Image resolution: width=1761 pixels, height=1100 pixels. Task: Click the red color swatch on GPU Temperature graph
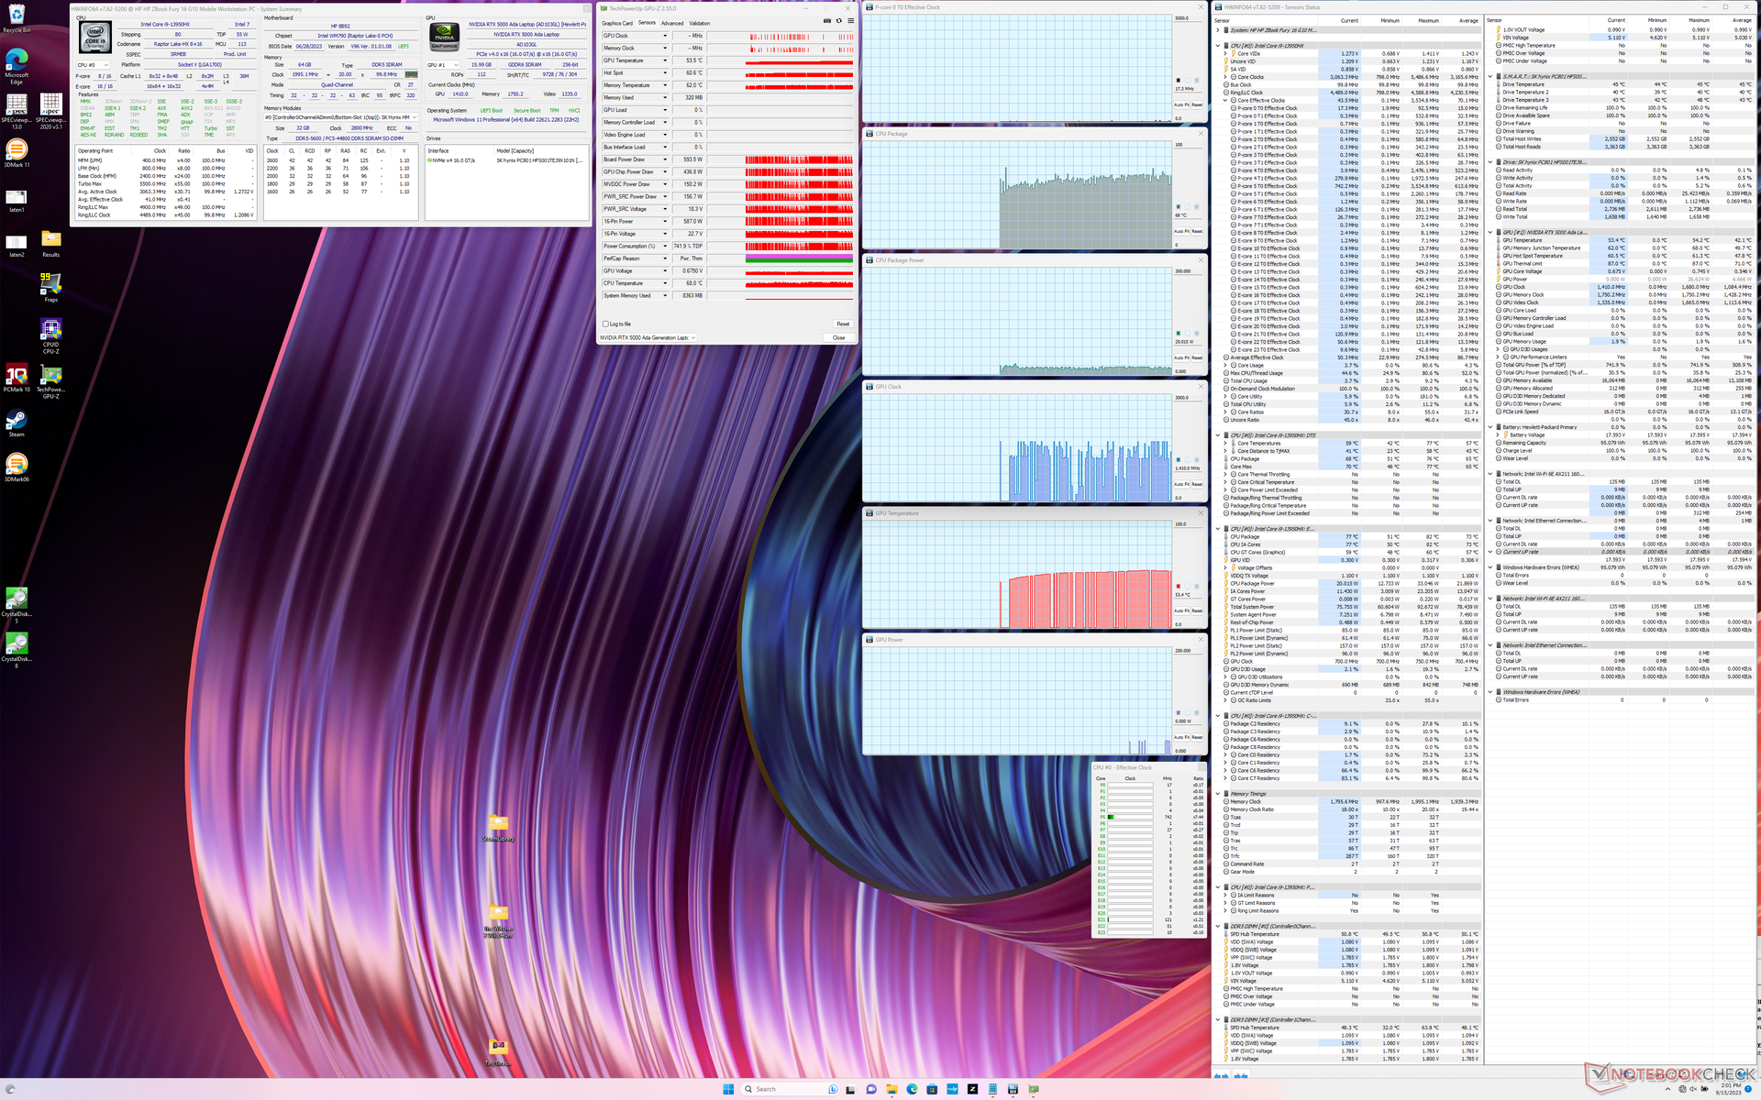1178,587
